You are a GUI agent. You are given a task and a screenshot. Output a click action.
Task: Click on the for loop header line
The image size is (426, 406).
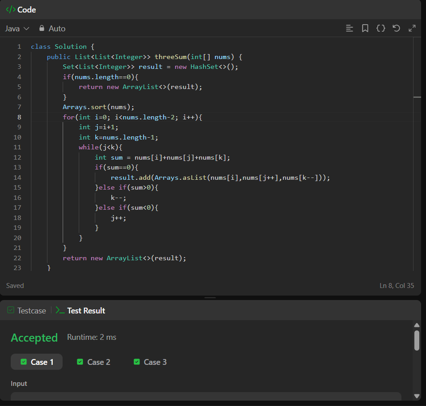pyautogui.click(x=132, y=117)
